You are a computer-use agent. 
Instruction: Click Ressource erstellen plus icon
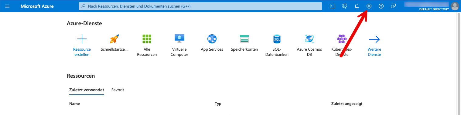[82, 39]
